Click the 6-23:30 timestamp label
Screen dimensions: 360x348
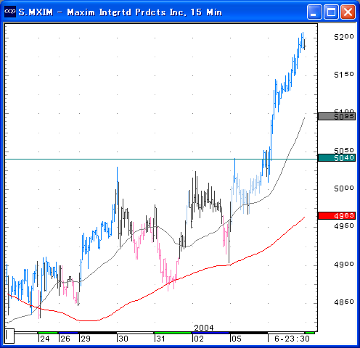[x=292, y=339]
